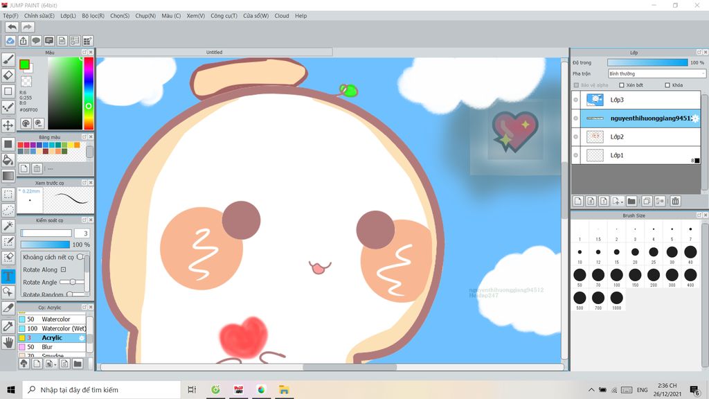Open the Lớp(L) menu
The height and width of the screenshot is (399, 709).
point(69,16)
